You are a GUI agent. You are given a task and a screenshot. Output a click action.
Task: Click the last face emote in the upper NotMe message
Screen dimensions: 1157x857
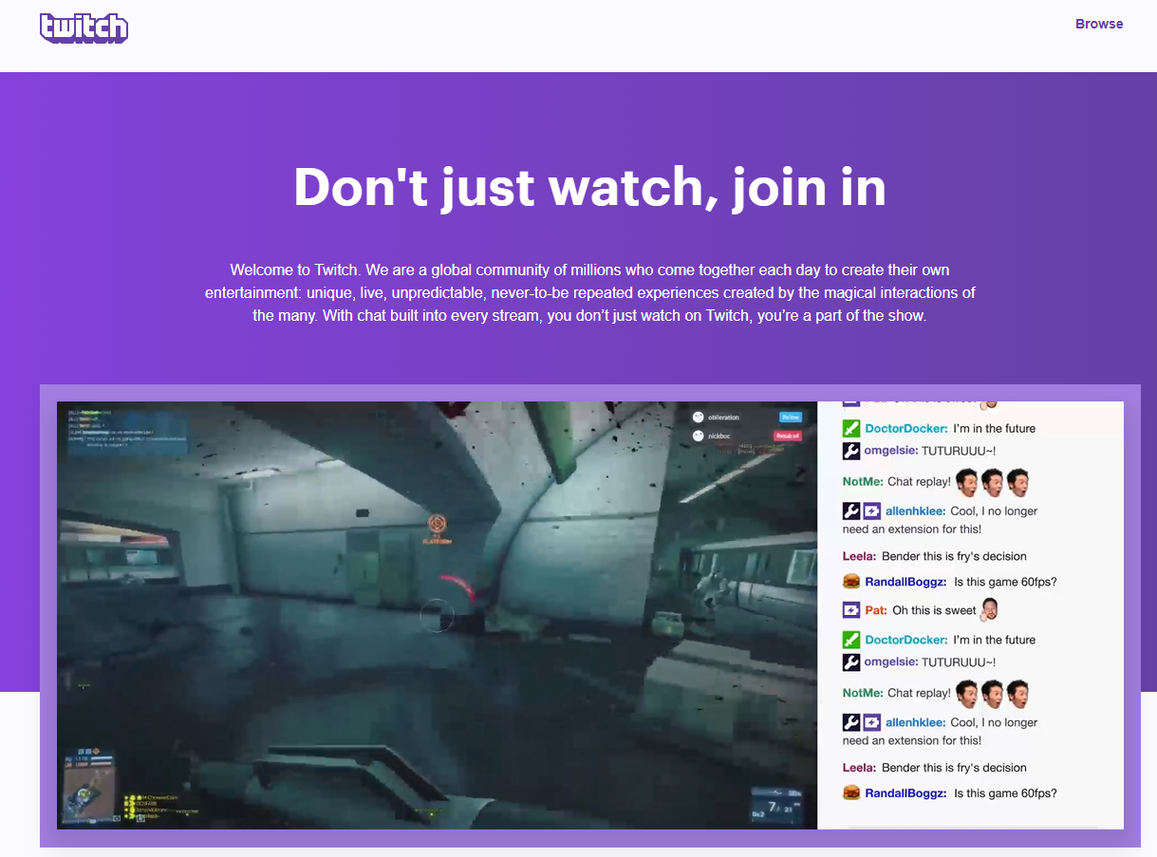coord(1017,482)
